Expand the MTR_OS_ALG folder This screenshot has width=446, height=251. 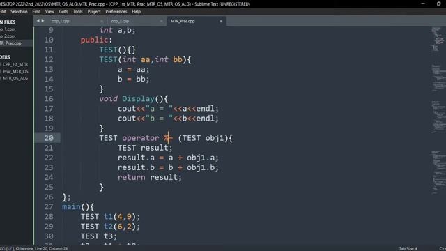coord(15,78)
